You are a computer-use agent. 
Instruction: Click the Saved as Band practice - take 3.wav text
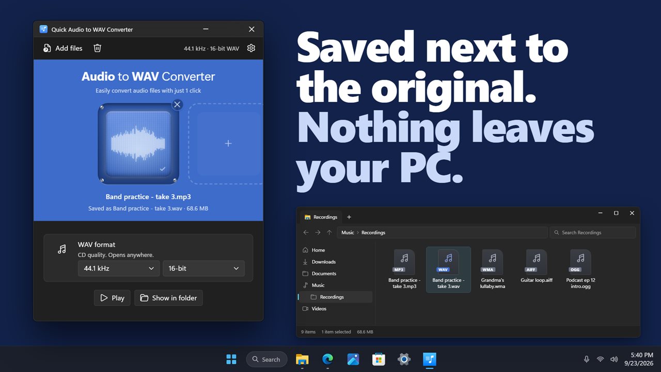coord(148,209)
